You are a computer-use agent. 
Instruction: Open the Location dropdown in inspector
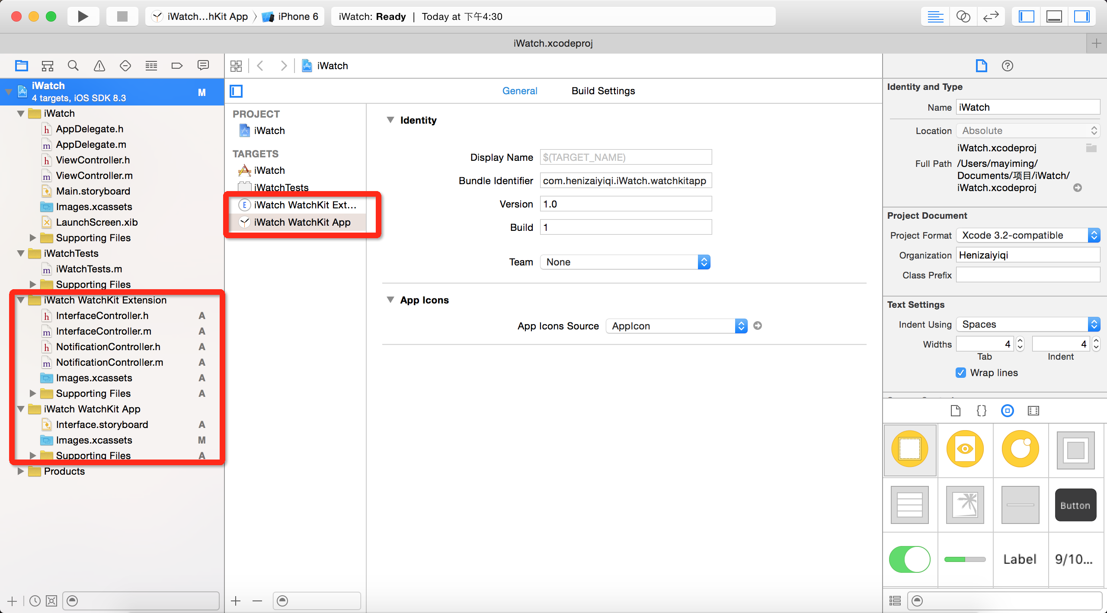[1028, 131]
